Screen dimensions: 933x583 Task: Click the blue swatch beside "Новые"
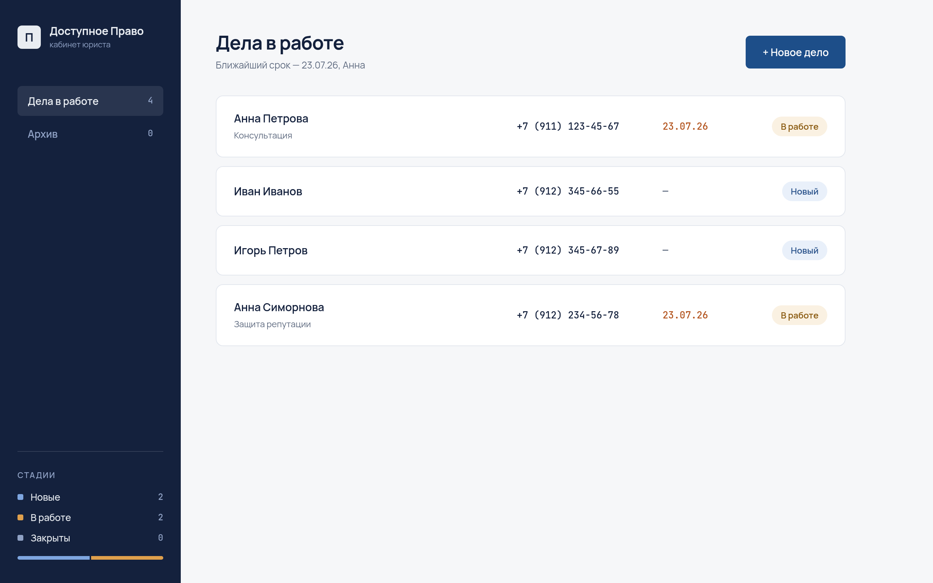(x=20, y=497)
